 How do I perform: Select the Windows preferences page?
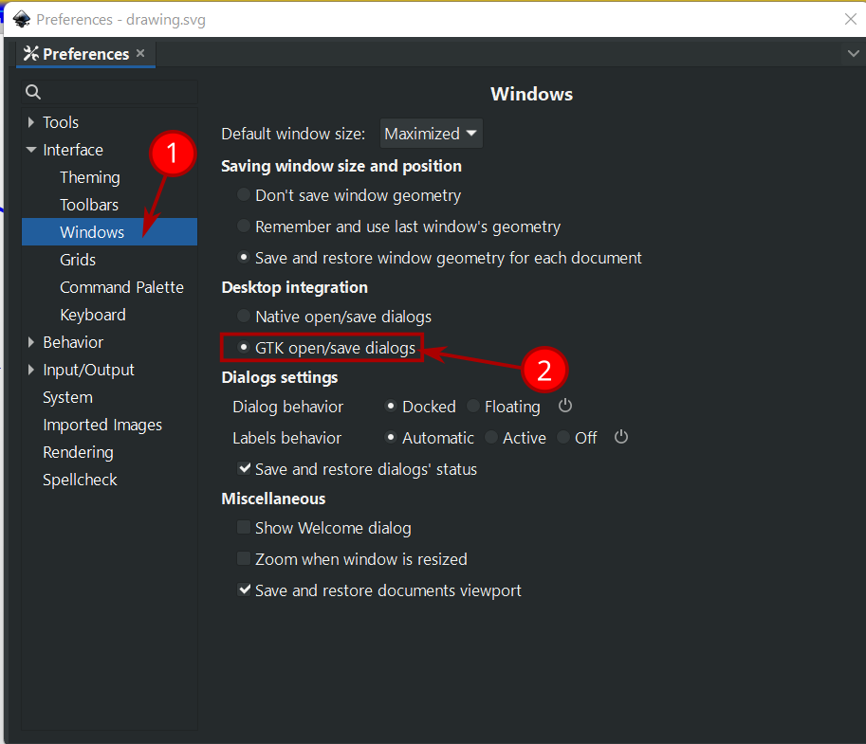[x=109, y=232]
